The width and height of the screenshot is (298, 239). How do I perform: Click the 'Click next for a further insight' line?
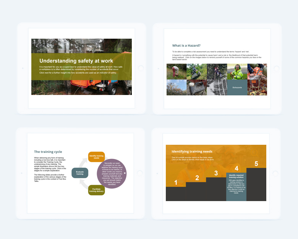[x=78, y=73]
